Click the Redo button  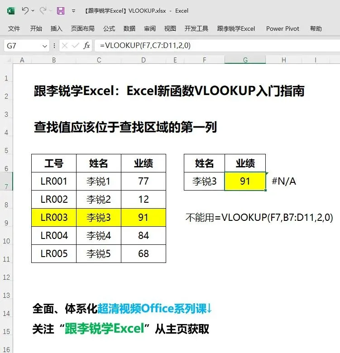(x=43, y=10)
